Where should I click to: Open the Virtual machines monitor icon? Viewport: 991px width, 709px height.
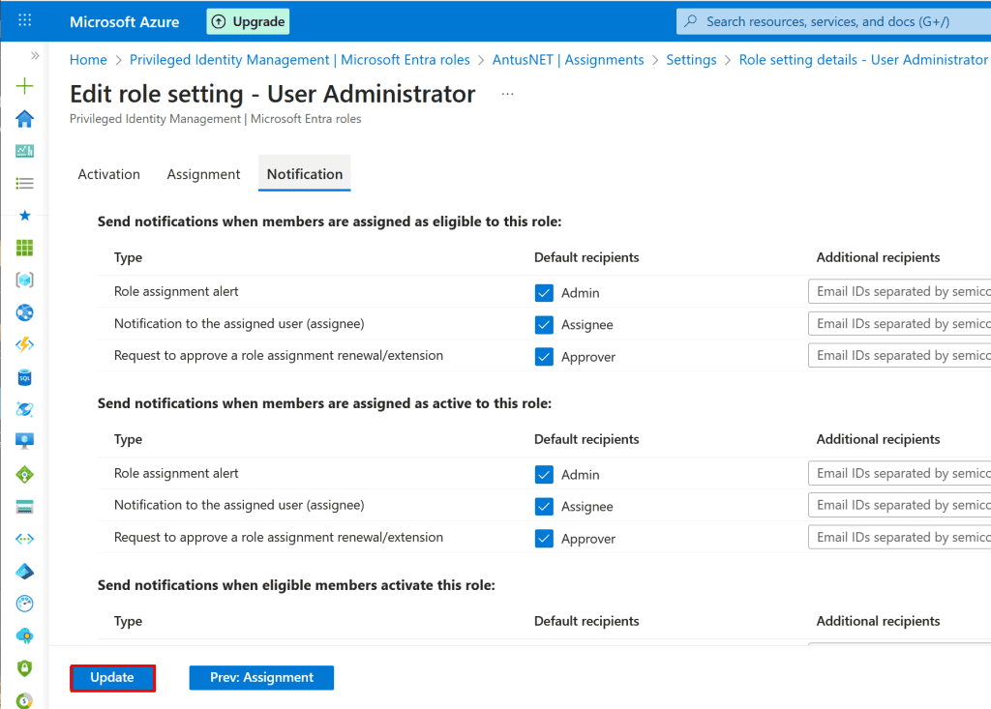(25, 441)
